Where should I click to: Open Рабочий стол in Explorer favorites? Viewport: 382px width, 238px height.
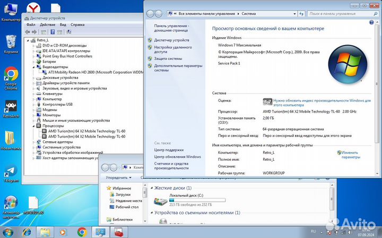(127, 207)
